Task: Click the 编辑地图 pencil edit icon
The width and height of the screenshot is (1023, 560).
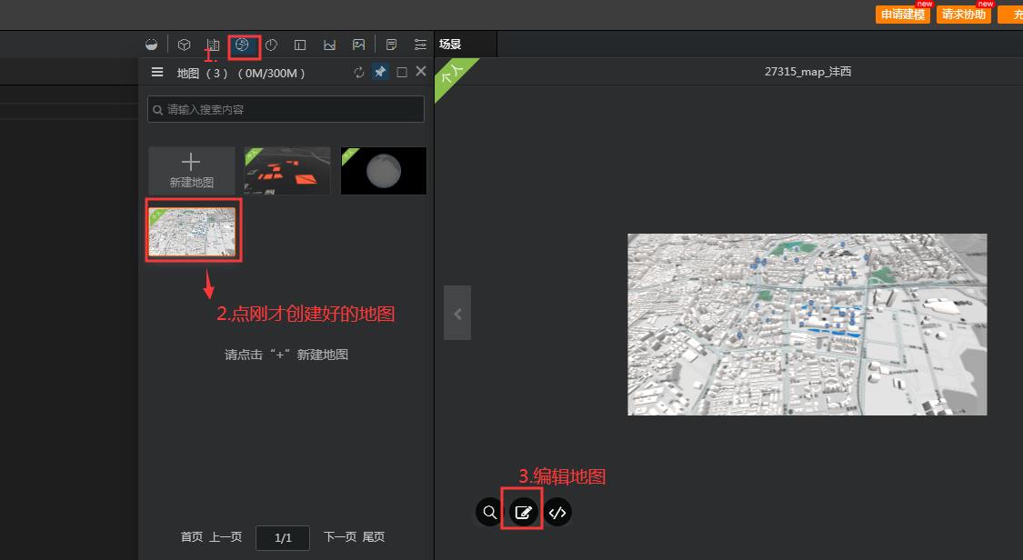Action: click(x=523, y=511)
